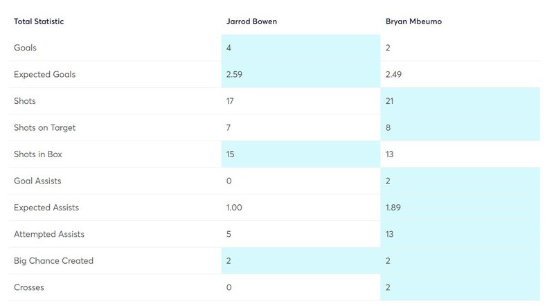This screenshot has width=554, height=306.
Task: Select the Jarrod Bowen column header
Action: (251, 21)
